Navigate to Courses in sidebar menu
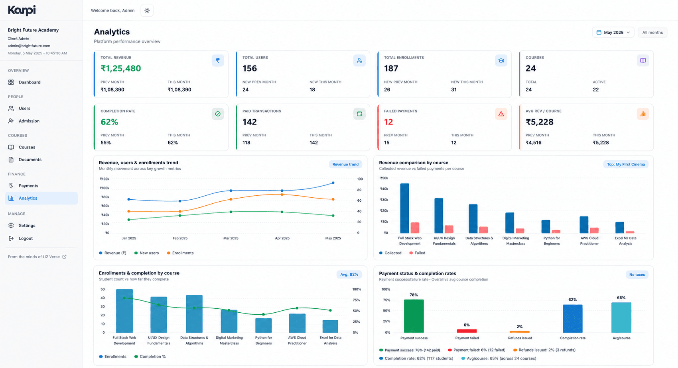The height and width of the screenshot is (368, 678). click(x=41, y=147)
